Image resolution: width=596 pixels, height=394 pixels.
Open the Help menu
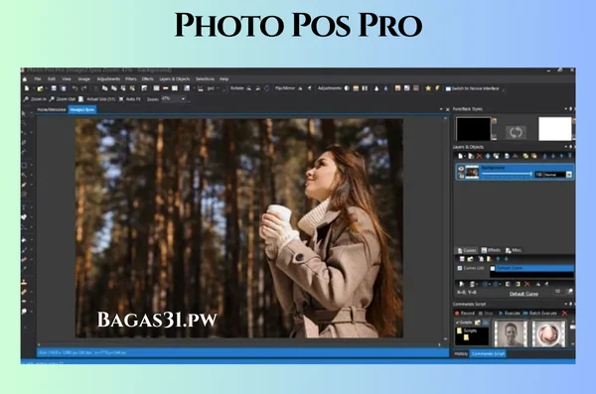(x=224, y=79)
